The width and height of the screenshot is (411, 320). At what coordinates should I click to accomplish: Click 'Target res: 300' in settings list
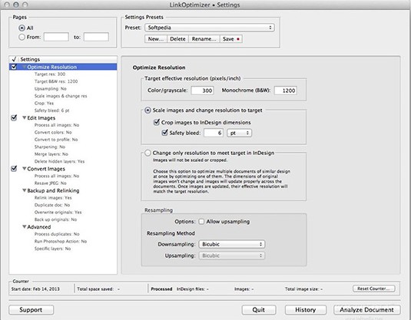(50, 74)
